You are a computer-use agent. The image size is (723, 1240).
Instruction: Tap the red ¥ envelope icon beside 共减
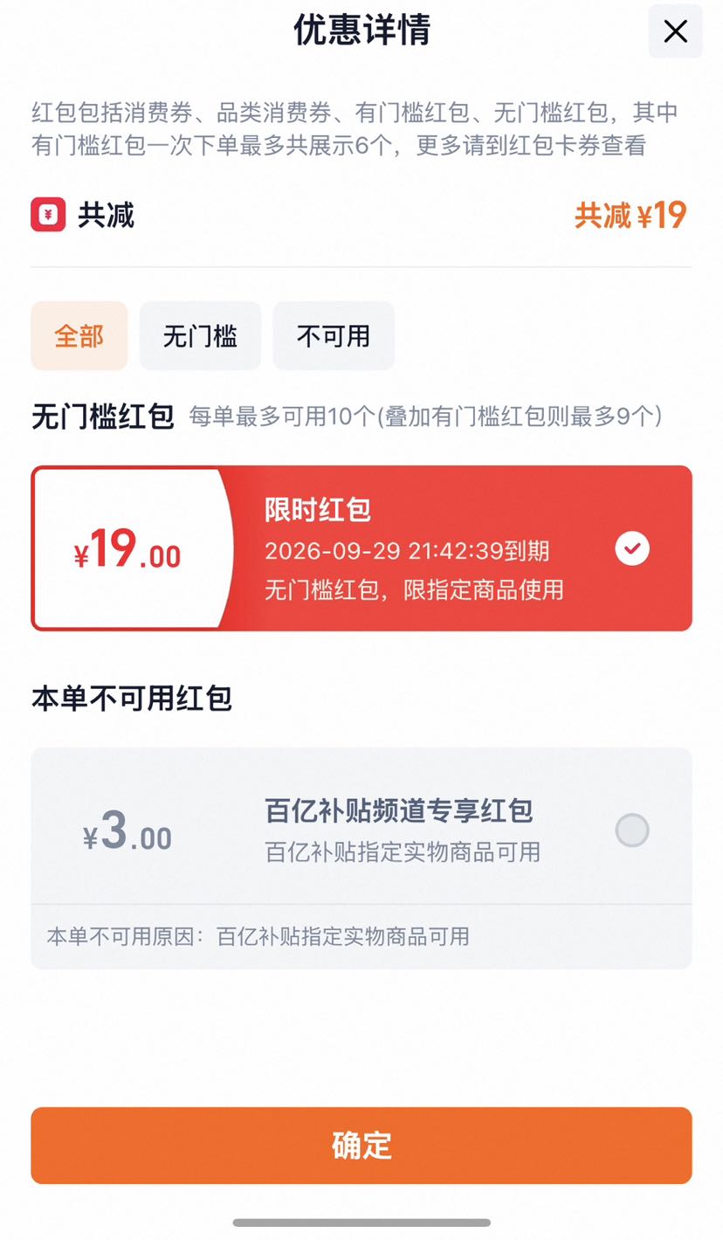pyautogui.click(x=48, y=214)
